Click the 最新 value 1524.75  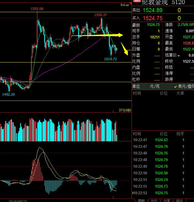click(x=153, y=25)
